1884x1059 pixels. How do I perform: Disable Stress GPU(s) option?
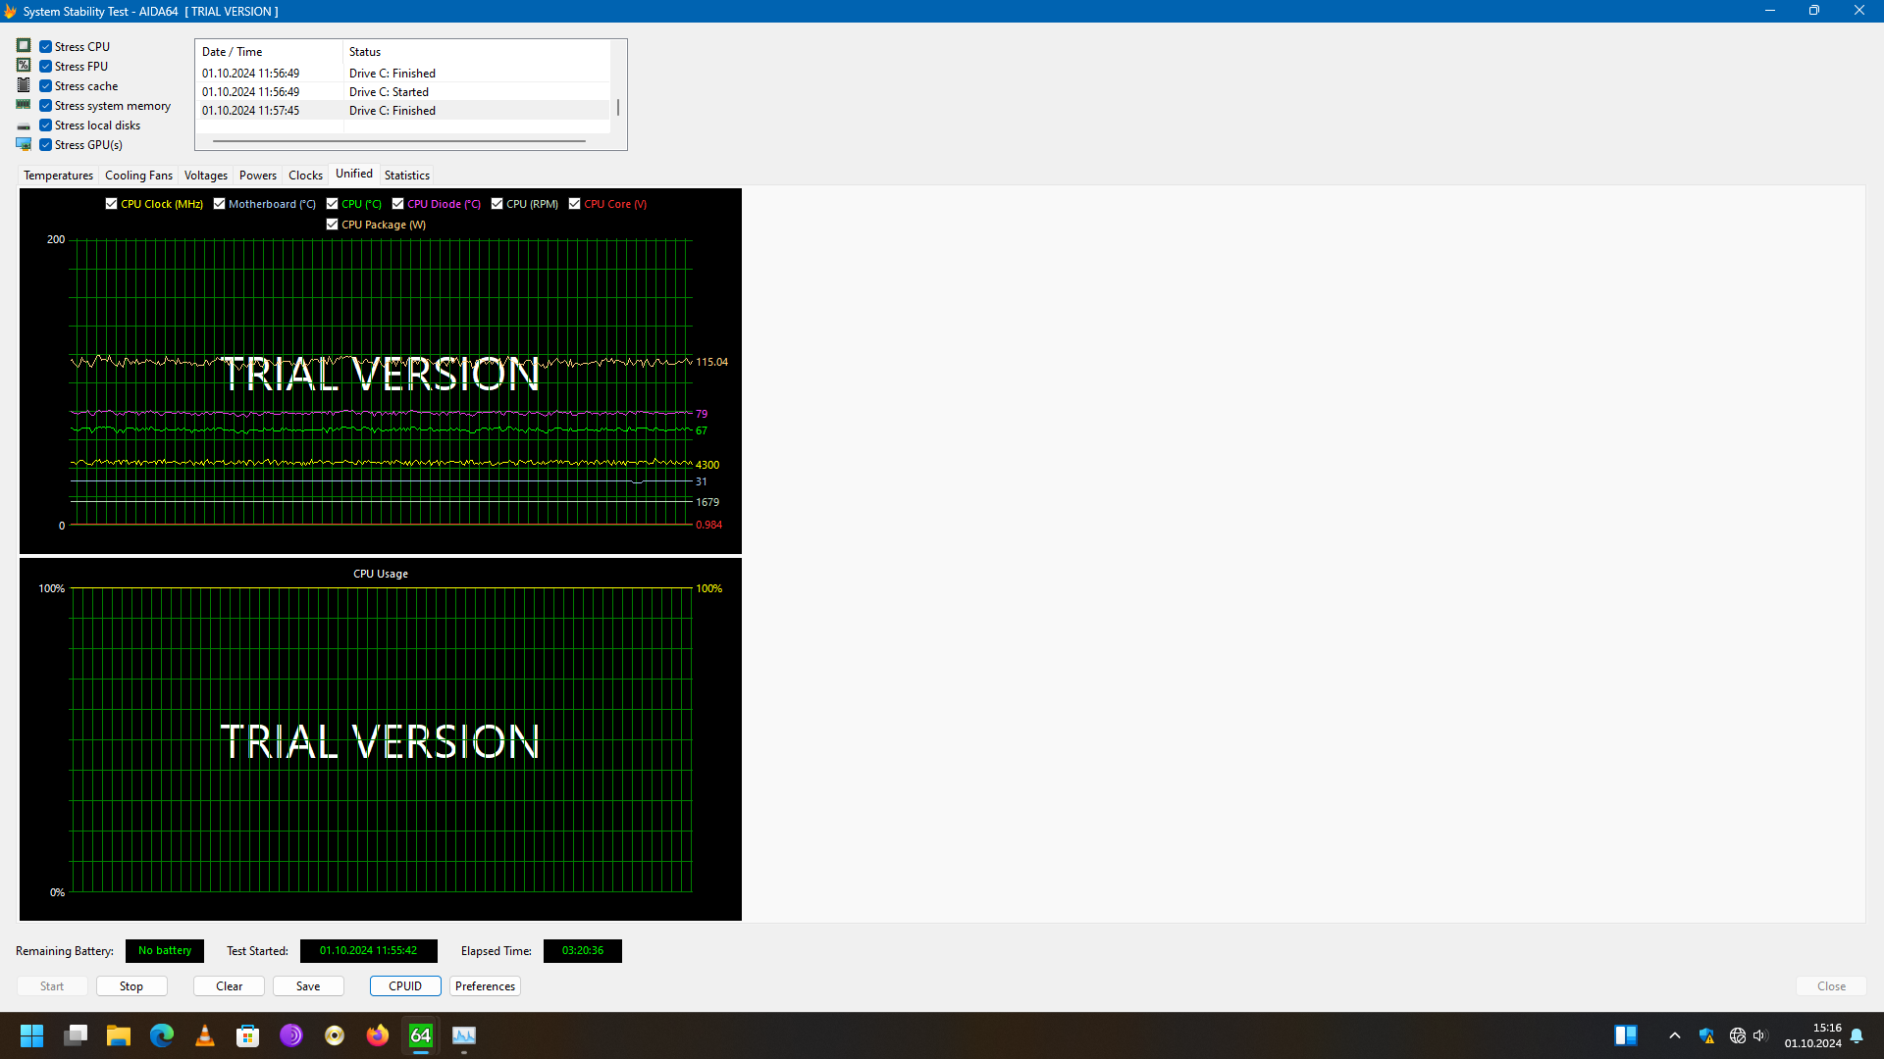tap(46, 145)
